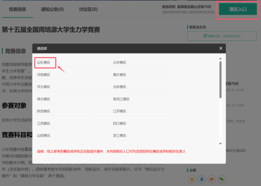The width and height of the screenshot is (261, 186).
Task: Click the date range 2025年01月10日-2025年03月31日
Action: 188,12
